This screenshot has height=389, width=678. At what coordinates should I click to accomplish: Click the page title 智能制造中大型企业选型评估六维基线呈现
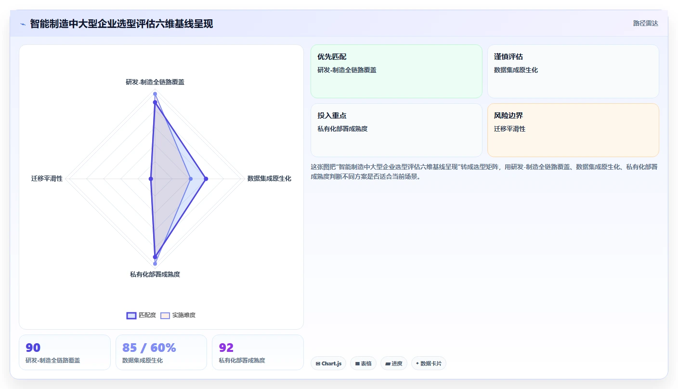[121, 24]
